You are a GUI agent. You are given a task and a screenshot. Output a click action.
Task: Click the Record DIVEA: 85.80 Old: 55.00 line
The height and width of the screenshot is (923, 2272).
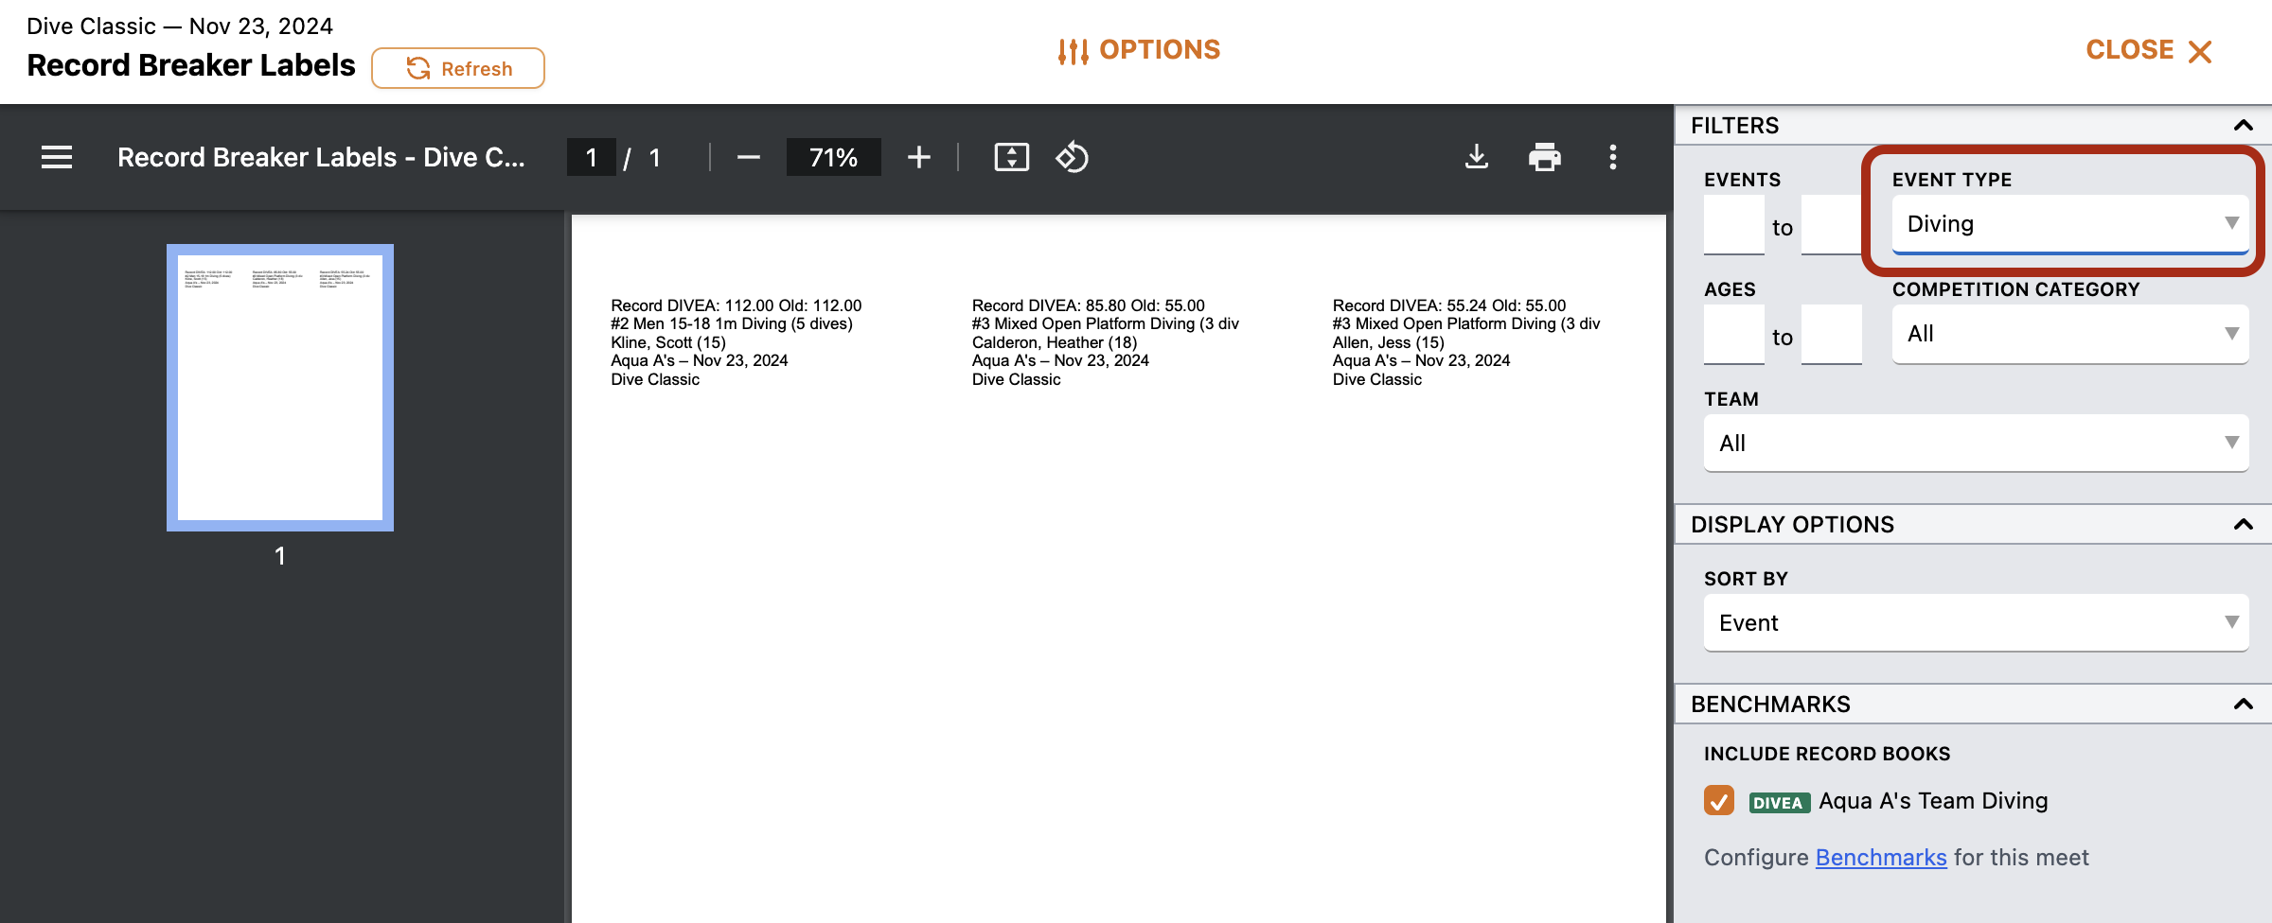(x=1089, y=305)
